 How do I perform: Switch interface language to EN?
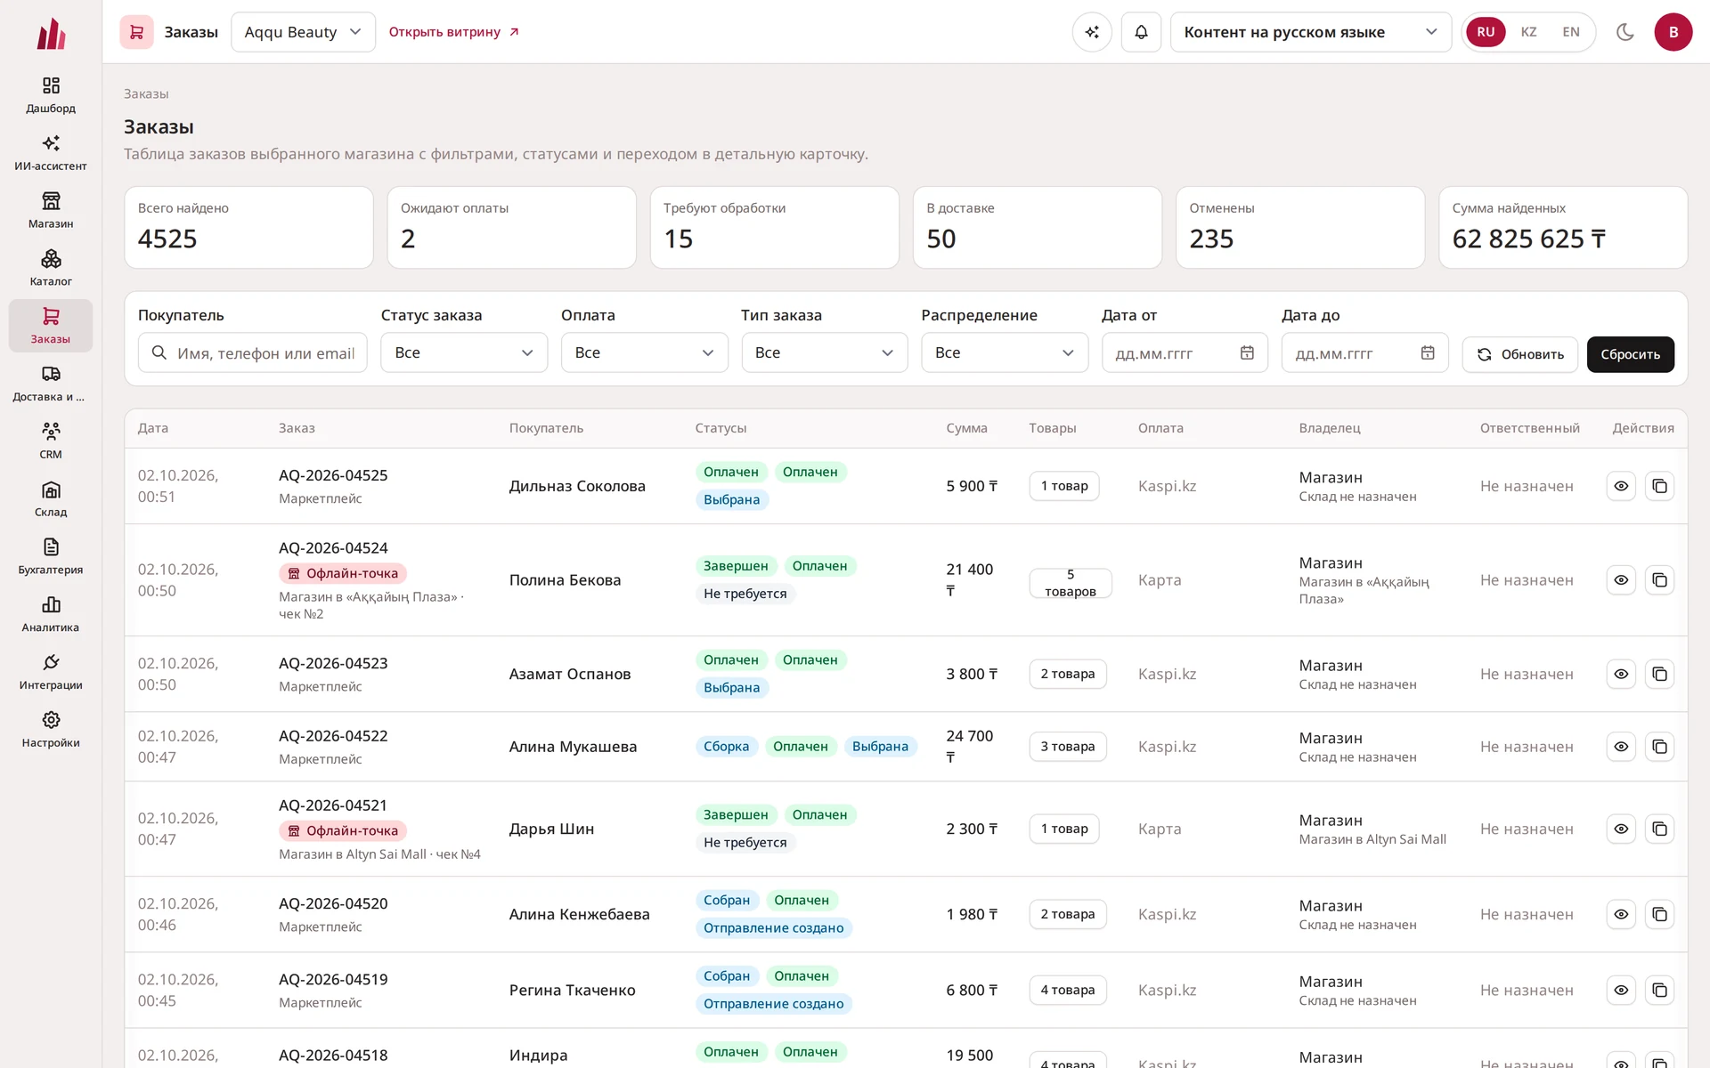(1571, 32)
